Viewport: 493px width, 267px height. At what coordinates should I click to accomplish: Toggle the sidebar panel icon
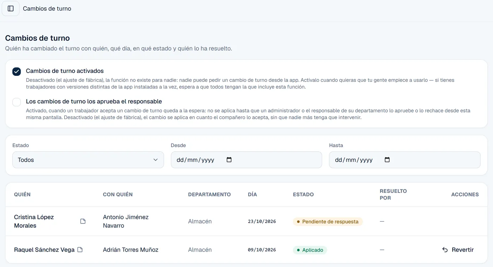[11, 8]
